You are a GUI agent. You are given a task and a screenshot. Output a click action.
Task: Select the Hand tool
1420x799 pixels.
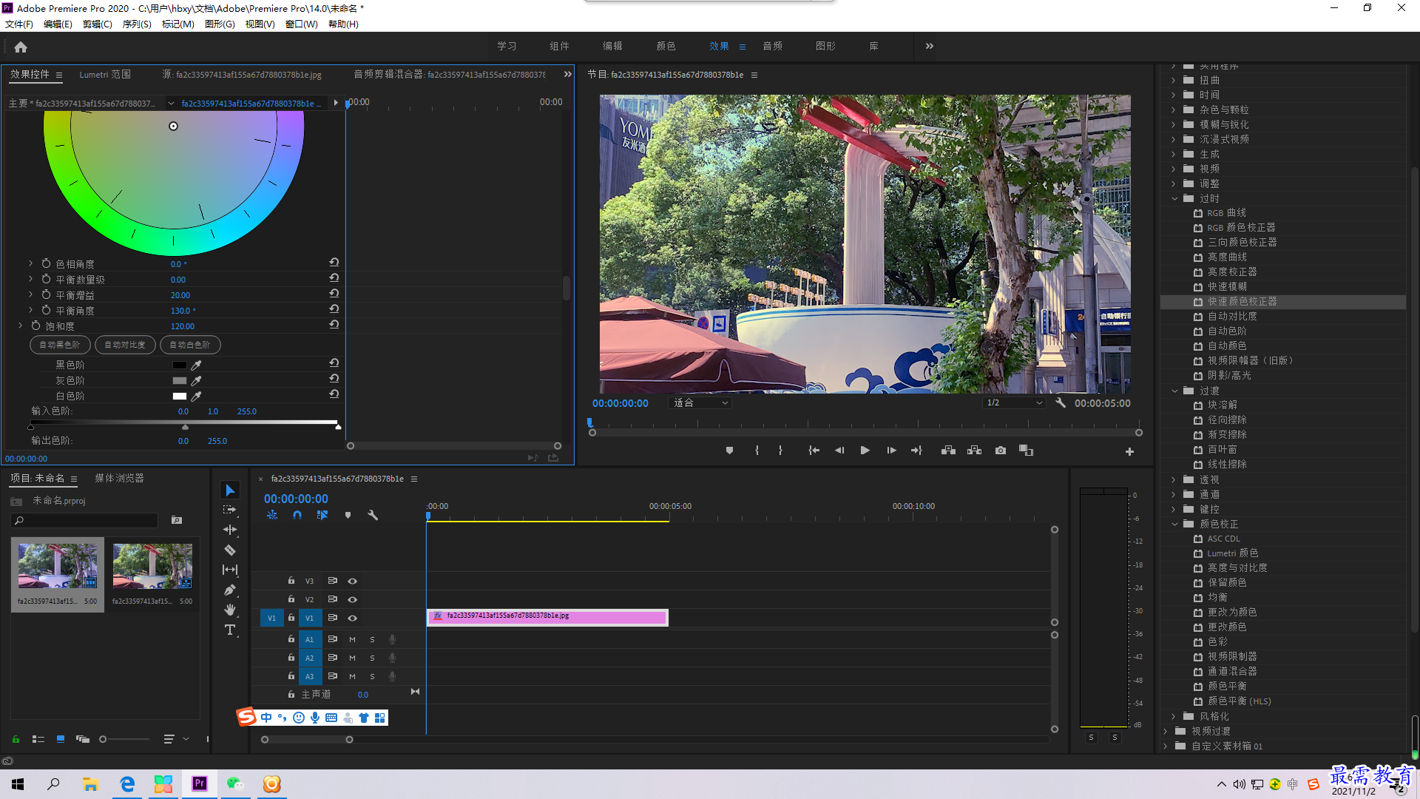coord(230,610)
